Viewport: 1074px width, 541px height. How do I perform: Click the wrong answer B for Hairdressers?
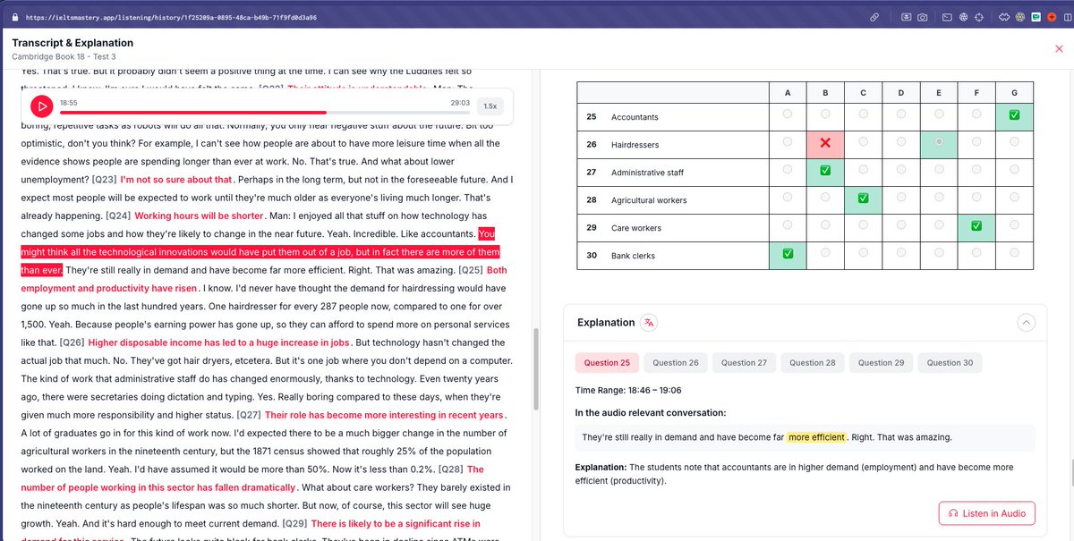point(825,143)
